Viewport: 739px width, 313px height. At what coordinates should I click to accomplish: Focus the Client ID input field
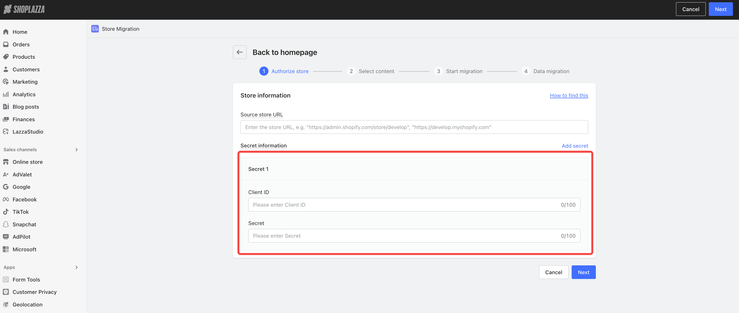(x=414, y=205)
